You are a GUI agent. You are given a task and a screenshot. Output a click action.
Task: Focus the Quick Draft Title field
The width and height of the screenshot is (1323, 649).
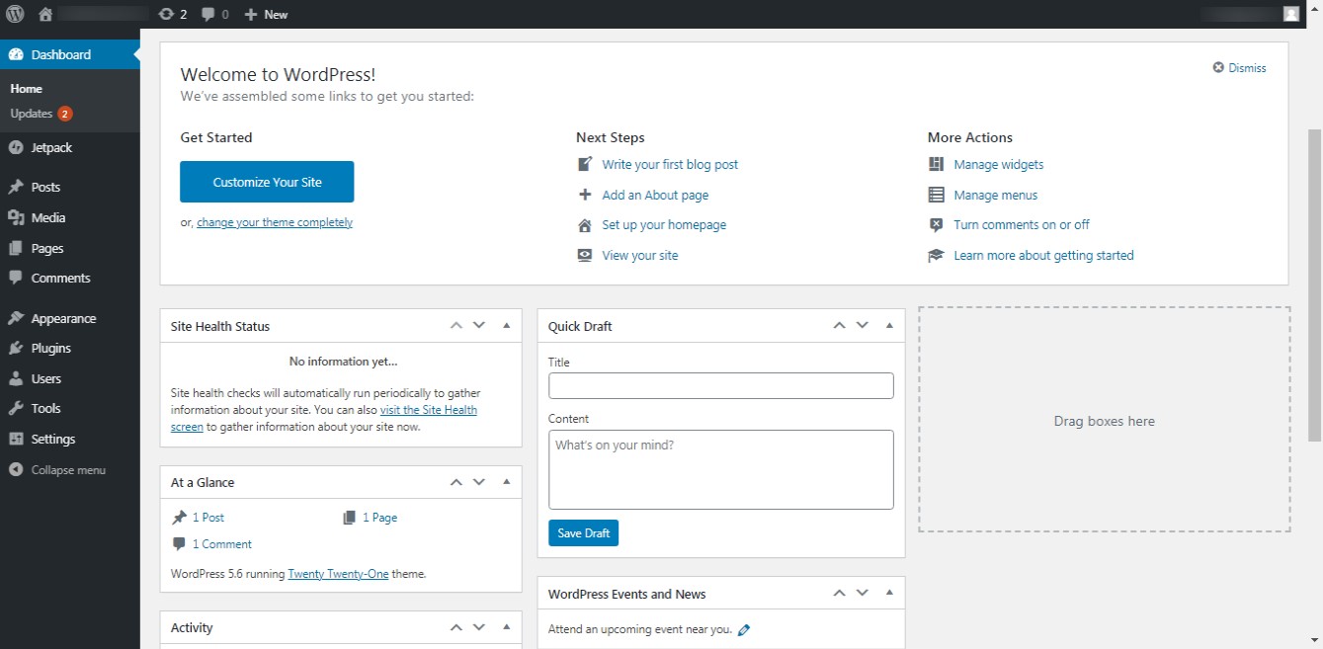coord(721,385)
